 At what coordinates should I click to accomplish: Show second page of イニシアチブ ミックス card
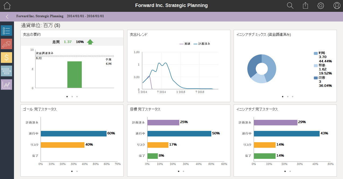(288, 96)
